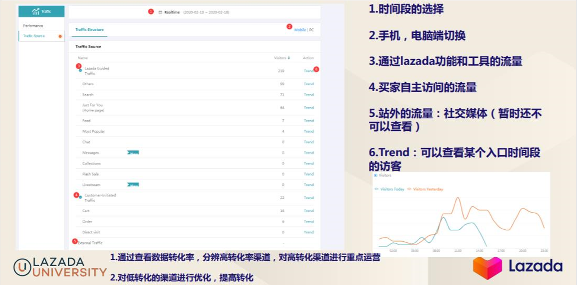The image size is (577, 285).
Task: Select the Visitors radio button above chart
Action: click(x=376, y=175)
